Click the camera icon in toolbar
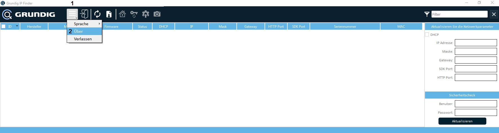The width and height of the screenshot is (499, 133). (x=157, y=14)
